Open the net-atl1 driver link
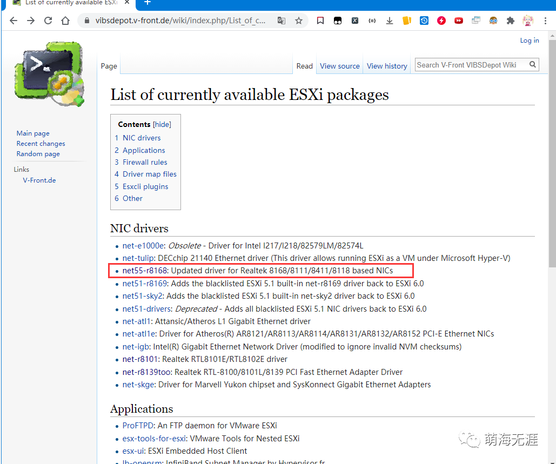Image resolution: width=556 pixels, height=464 pixels. [137, 321]
